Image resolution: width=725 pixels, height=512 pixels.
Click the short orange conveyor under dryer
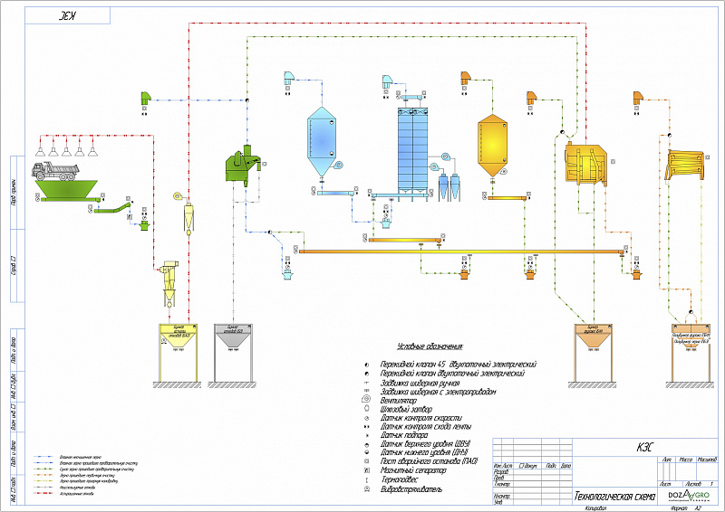tap(405, 240)
